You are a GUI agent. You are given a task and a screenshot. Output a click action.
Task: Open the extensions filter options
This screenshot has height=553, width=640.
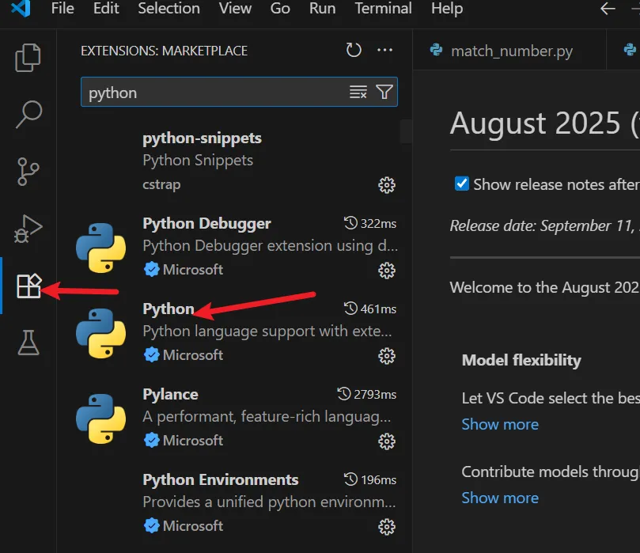pyautogui.click(x=384, y=93)
